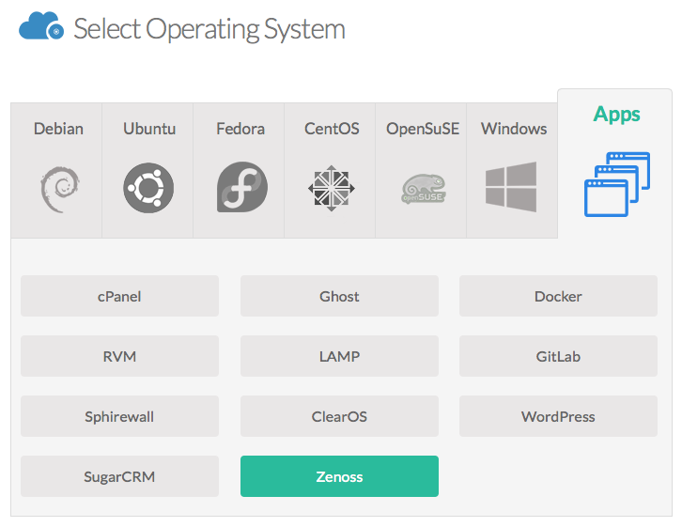The image size is (682, 527).
Task: Choose the LAMP stack button
Action: pyautogui.click(x=339, y=356)
